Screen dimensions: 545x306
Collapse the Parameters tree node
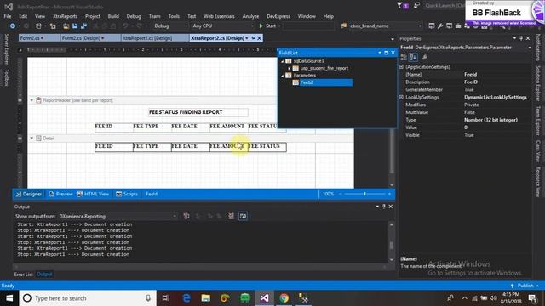pos(282,76)
